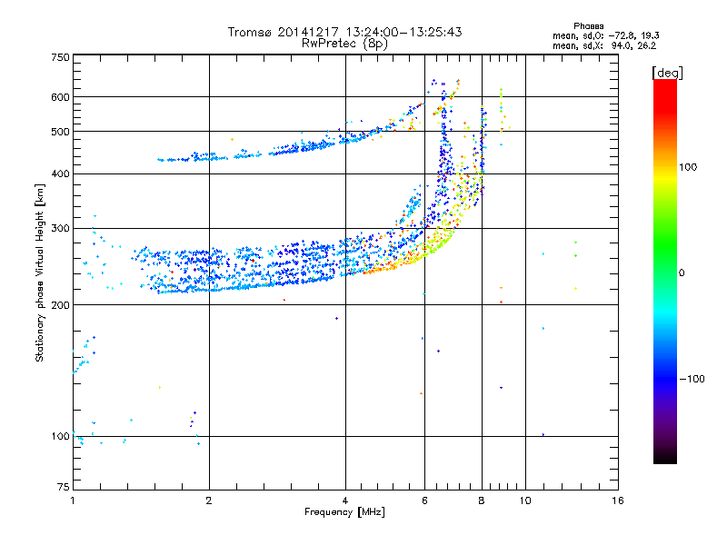Click the y-axis label "750"
Viewport: 727px width, 545px height.
click(x=60, y=57)
